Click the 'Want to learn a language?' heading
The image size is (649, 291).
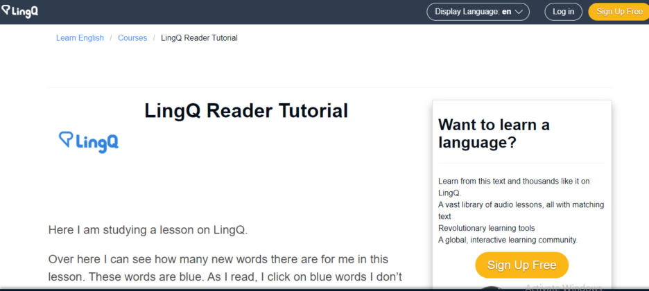click(494, 134)
